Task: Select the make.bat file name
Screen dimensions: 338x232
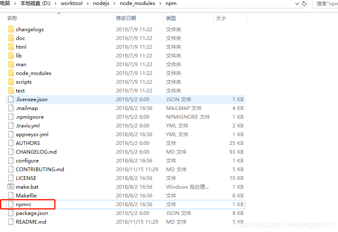Action: pos(27,187)
